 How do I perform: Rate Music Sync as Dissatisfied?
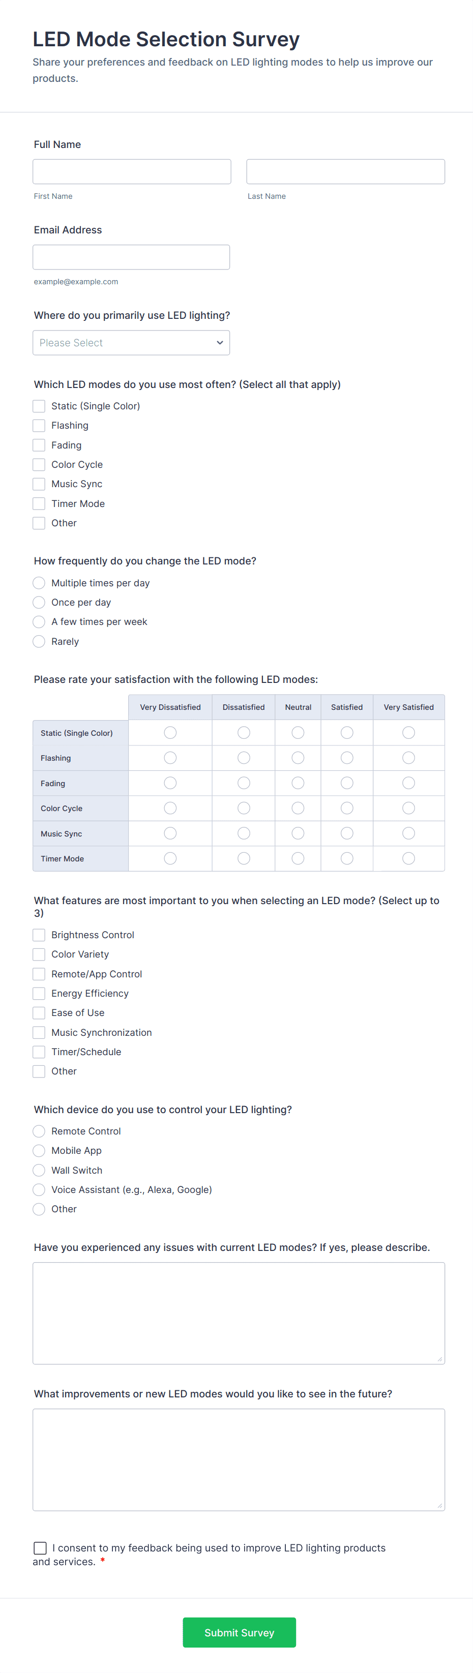[x=243, y=833]
